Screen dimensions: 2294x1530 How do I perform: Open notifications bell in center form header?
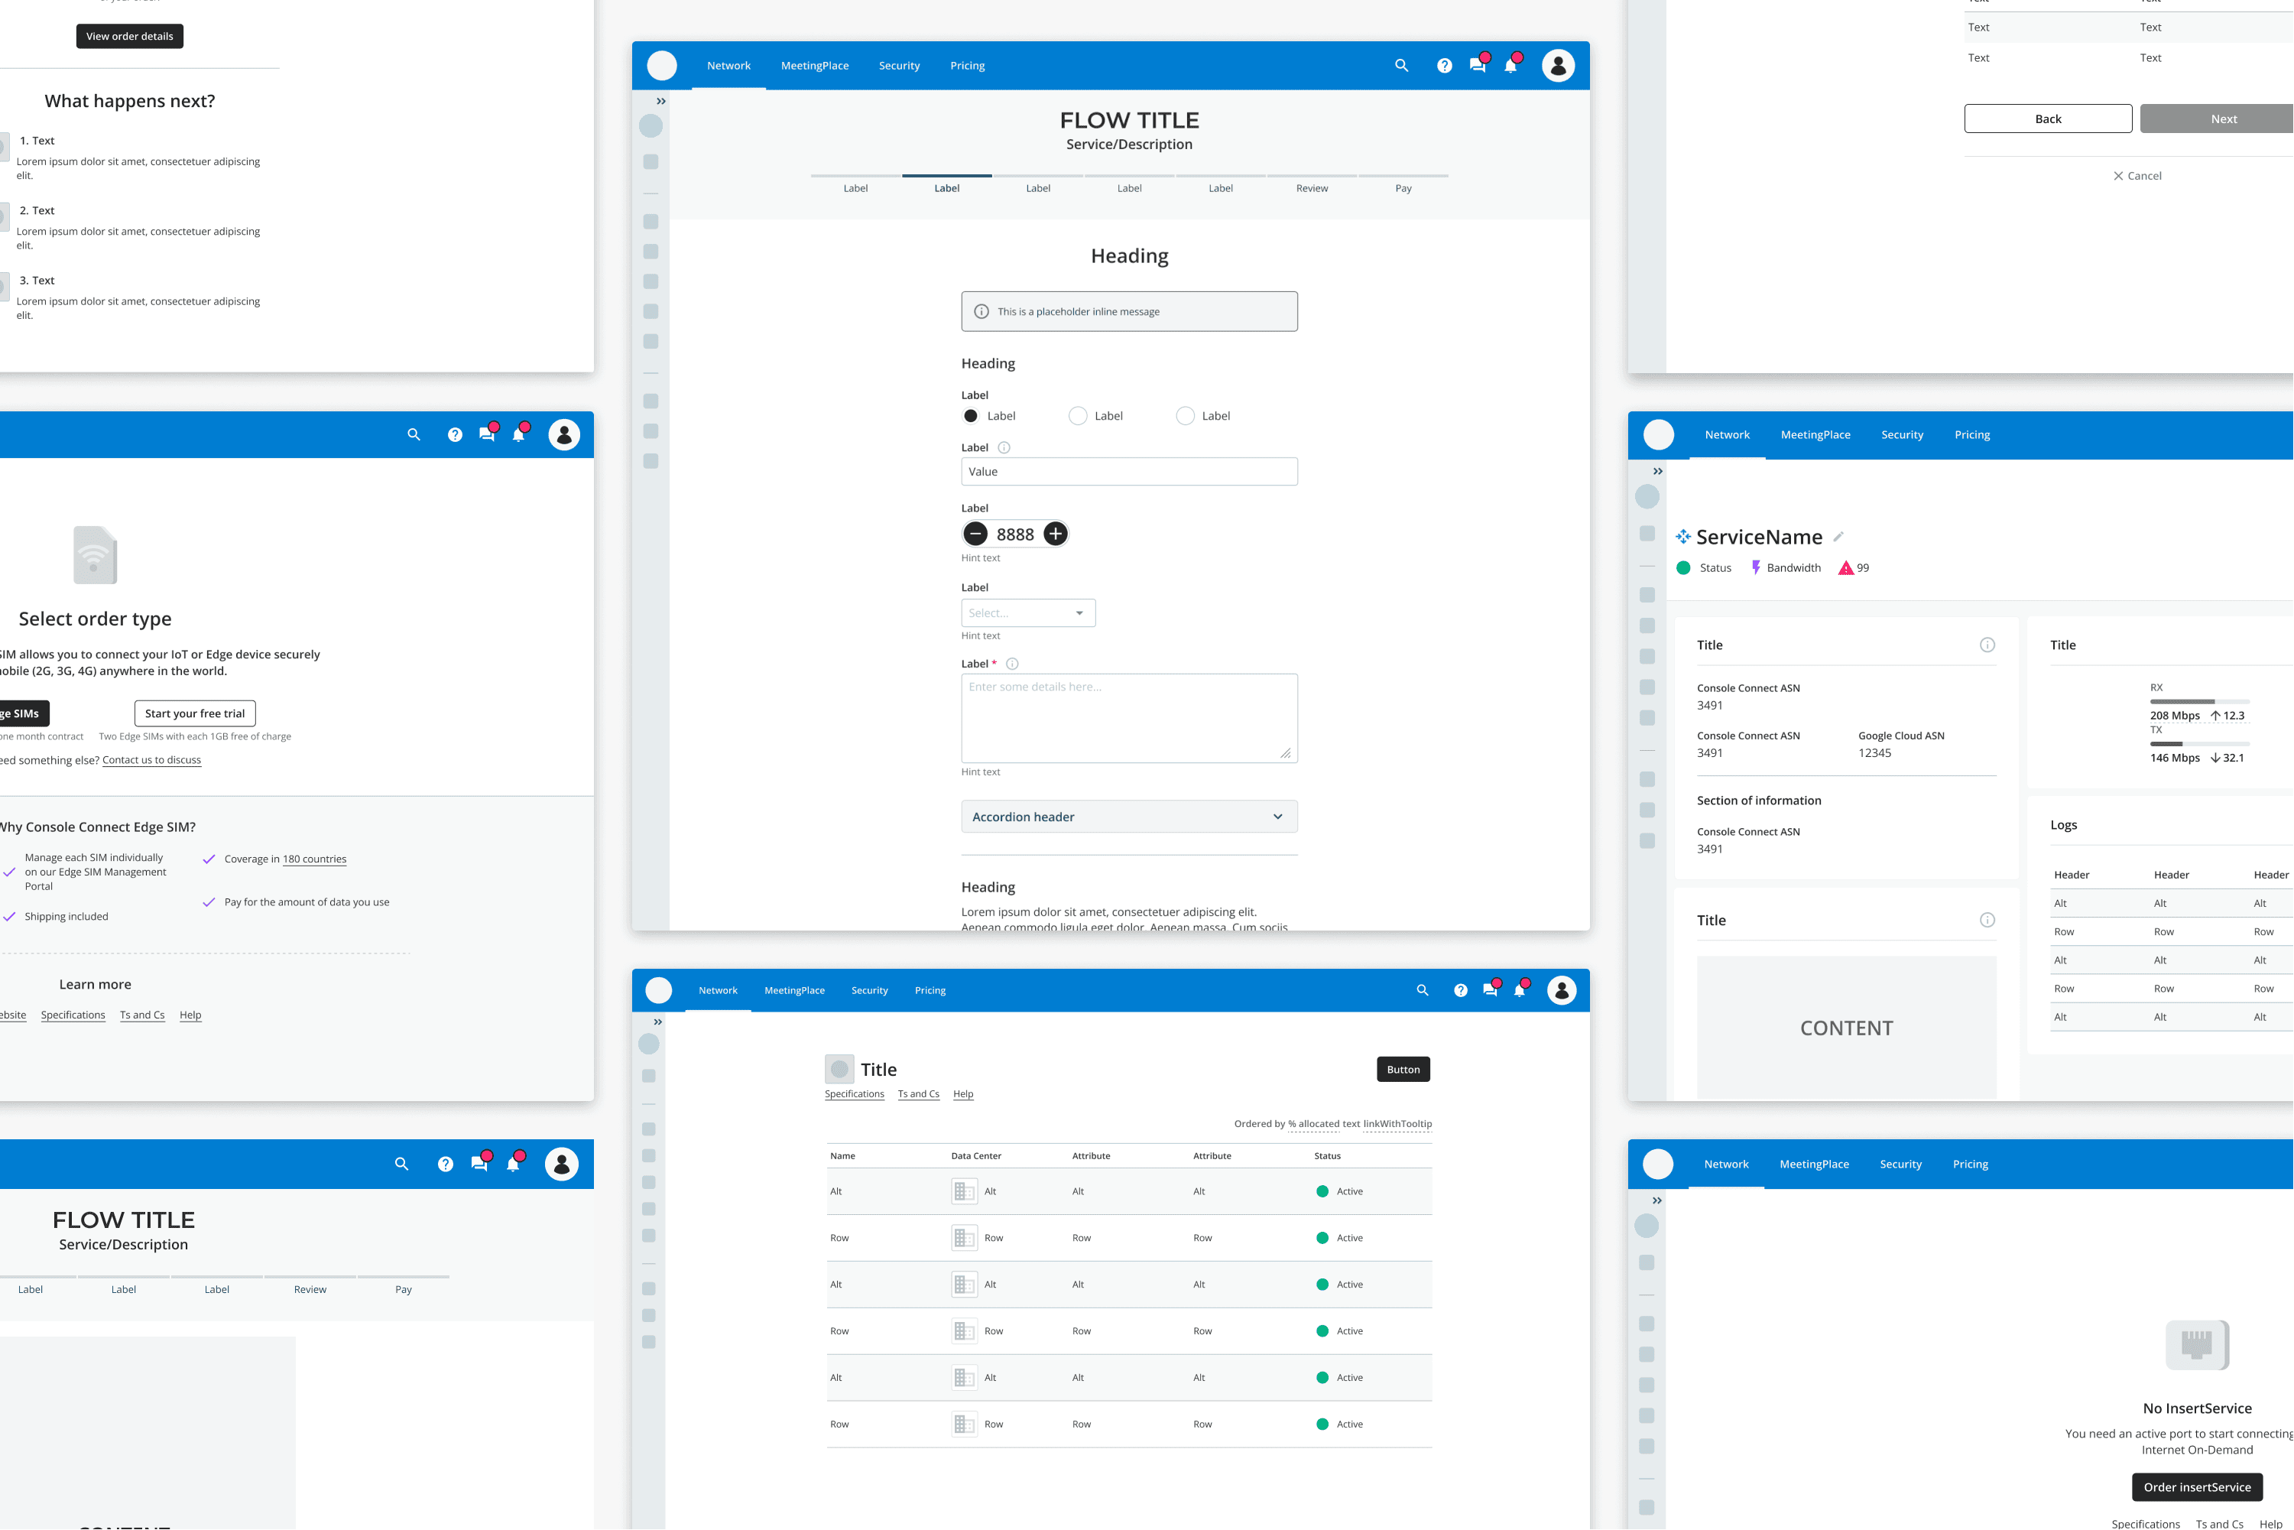(1510, 66)
